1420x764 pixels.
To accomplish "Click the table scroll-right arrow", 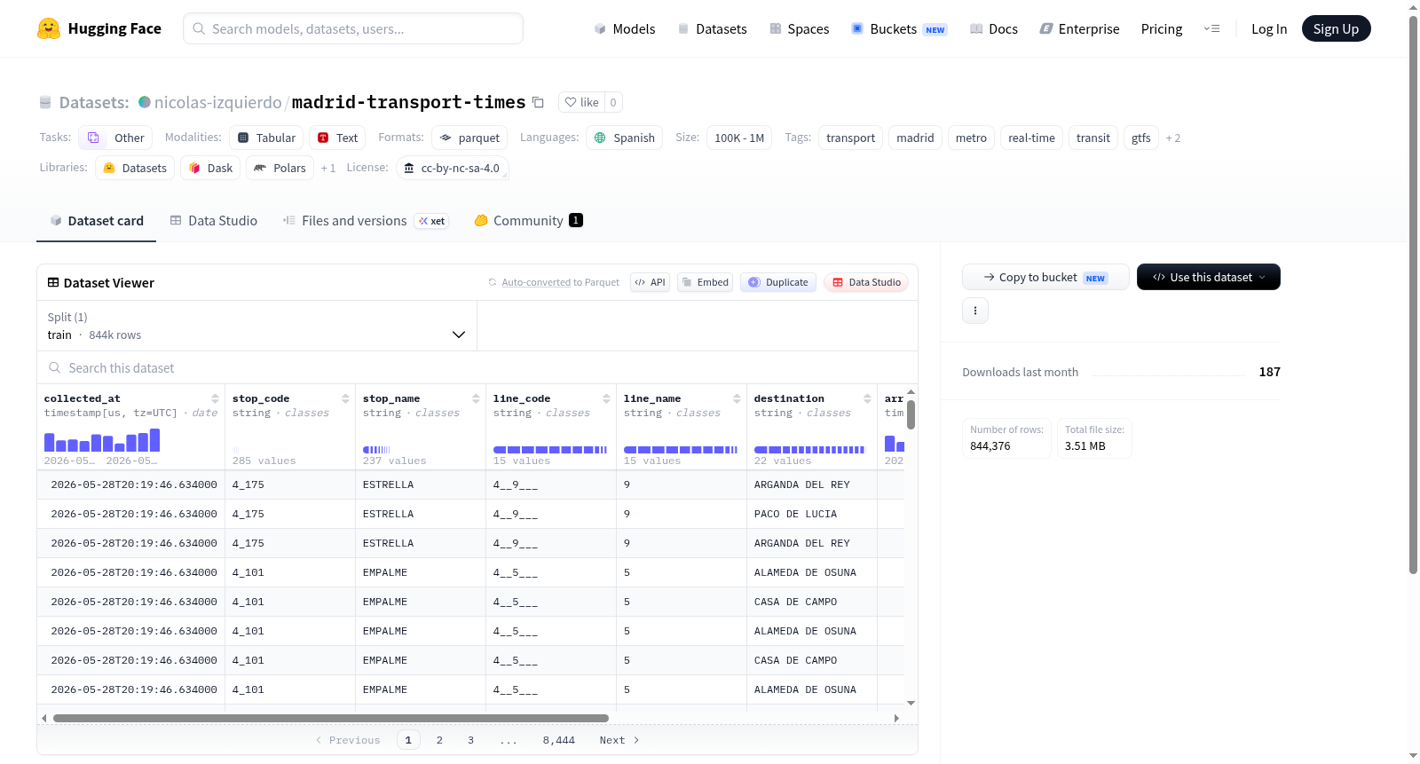I will [x=896, y=718].
